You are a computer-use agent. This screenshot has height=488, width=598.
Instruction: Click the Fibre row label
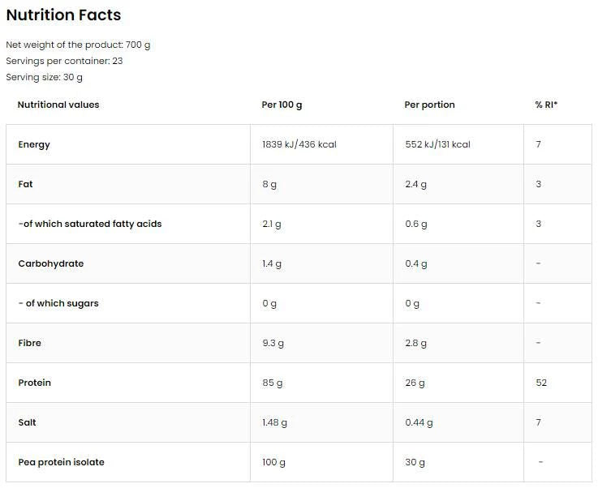click(29, 343)
